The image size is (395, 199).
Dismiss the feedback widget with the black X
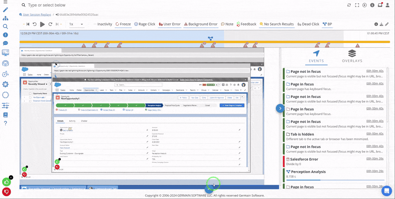coord(11,177)
